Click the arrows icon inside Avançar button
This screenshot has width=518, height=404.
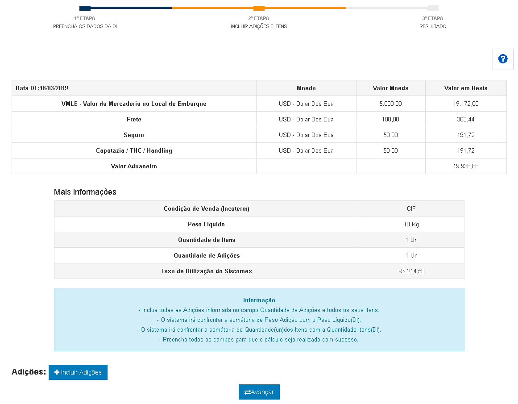pyautogui.click(x=248, y=392)
